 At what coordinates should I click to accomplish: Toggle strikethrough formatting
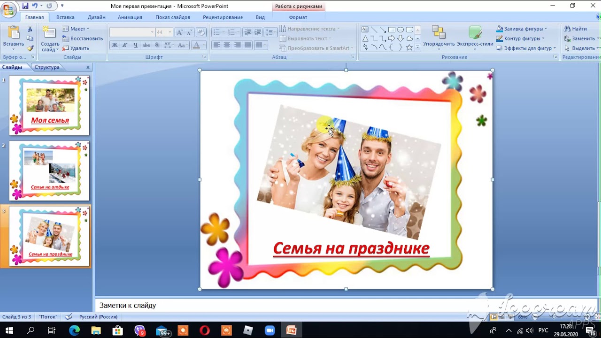click(146, 45)
